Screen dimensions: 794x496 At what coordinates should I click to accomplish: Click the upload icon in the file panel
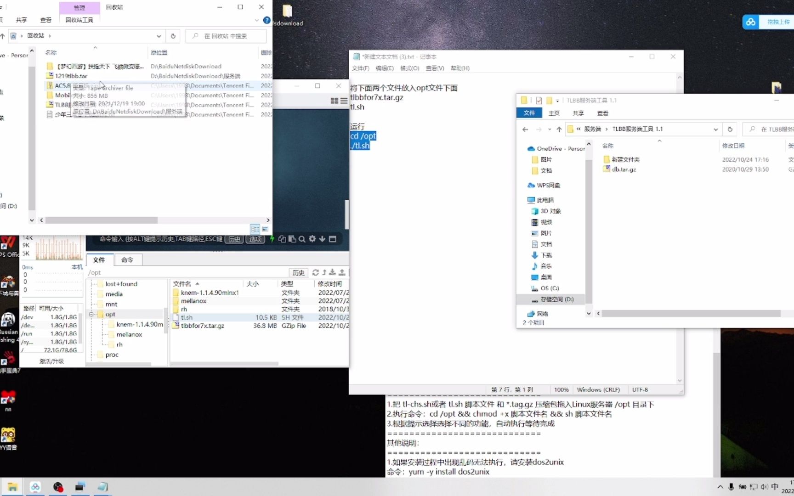[341, 272]
